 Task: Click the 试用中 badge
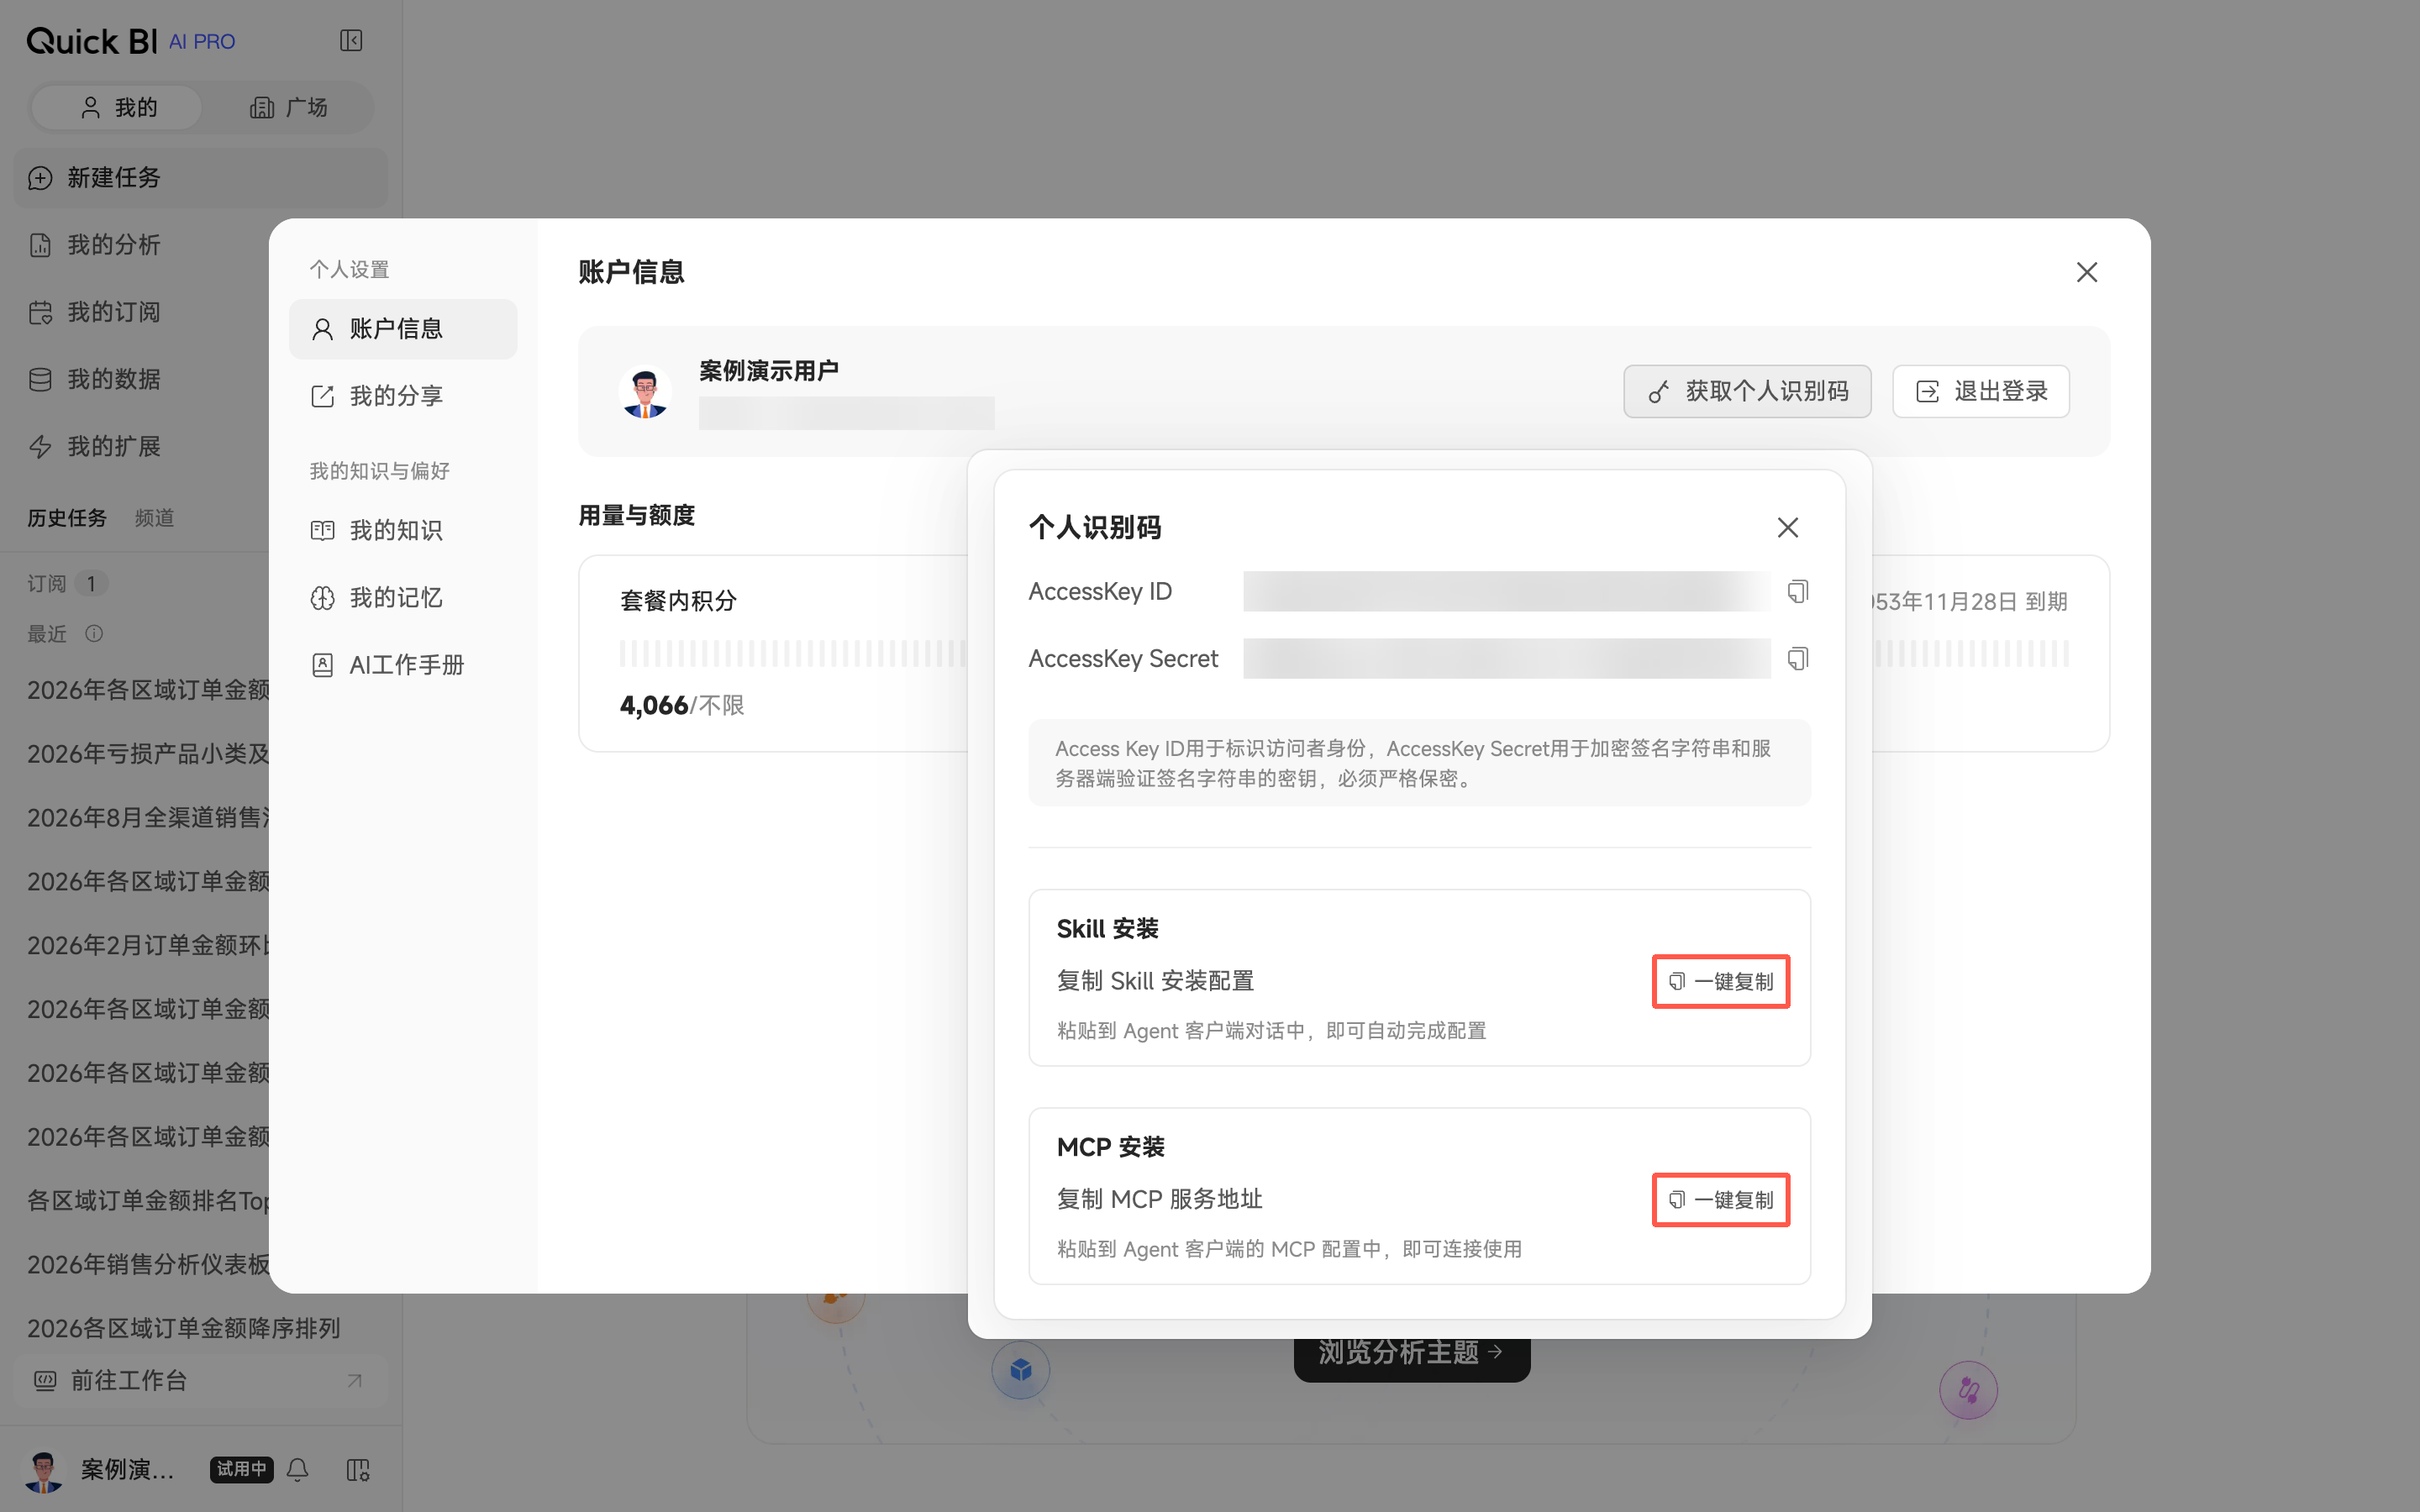coord(241,1469)
